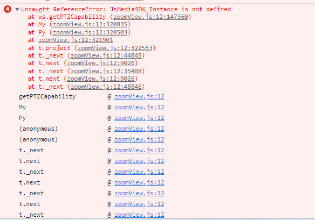Image resolution: width=315 pixels, height=220 pixels.
Task: Open source link of second (anonymous) frame
Action: click(x=139, y=140)
